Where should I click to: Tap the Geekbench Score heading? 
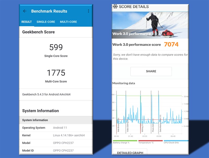click(38, 32)
